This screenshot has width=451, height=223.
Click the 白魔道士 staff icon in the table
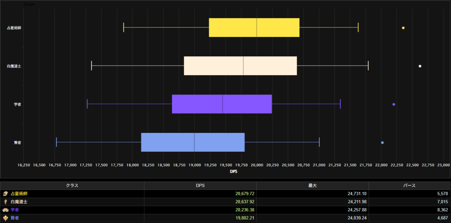[x=5, y=202]
